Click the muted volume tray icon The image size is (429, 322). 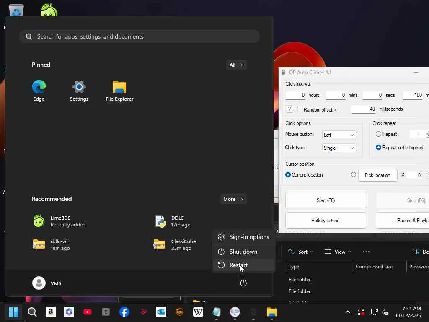coord(385,312)
